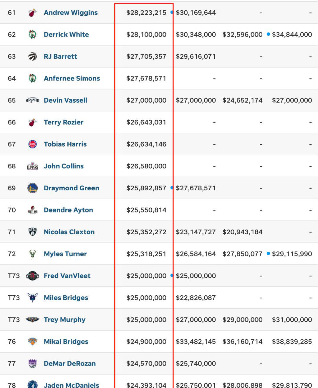Click the blue dot beside Myles Turner's $29,115,990
The width and height of the screenshot is (318, 388).
(x=268, y=253)
